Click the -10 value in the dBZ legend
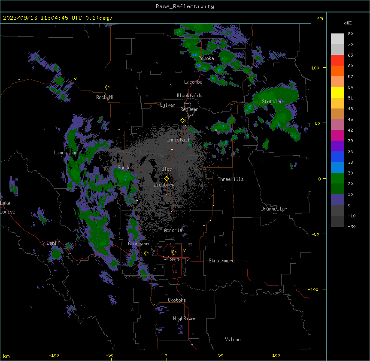The image size is (370, 361). coord(352,216)
